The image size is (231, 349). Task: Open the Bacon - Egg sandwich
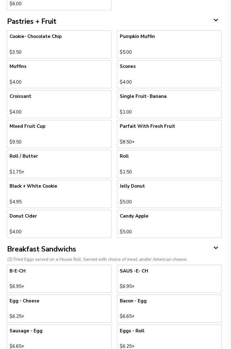tap(169, 309)
